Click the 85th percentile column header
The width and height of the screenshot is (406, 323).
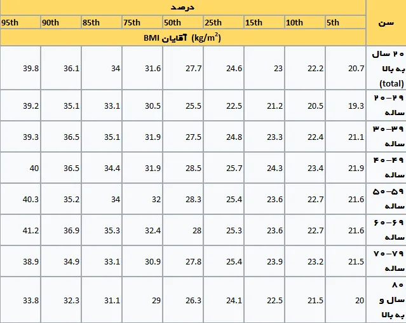102,22
